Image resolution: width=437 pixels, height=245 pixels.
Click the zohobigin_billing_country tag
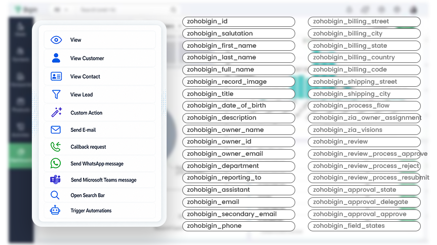[x=364, y=57]
